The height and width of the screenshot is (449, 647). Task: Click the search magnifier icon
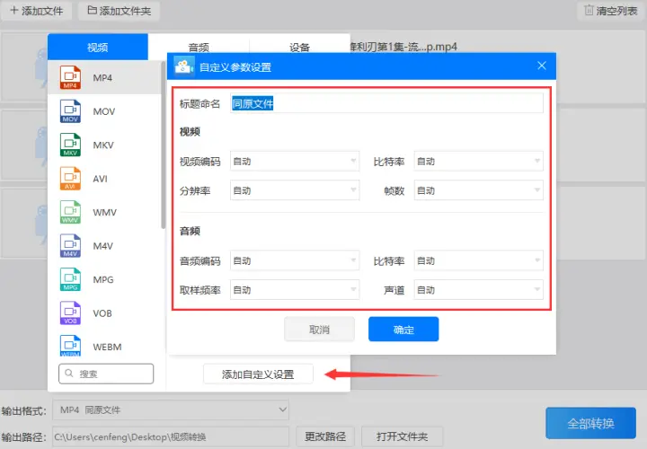[69, 374]
